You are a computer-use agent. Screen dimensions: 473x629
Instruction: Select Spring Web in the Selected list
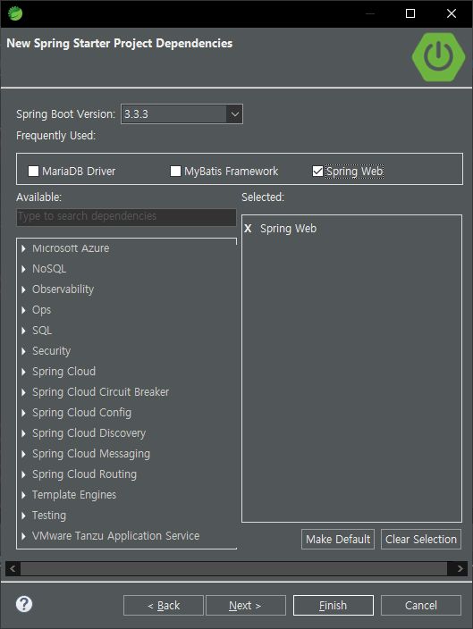pos(288,229)
